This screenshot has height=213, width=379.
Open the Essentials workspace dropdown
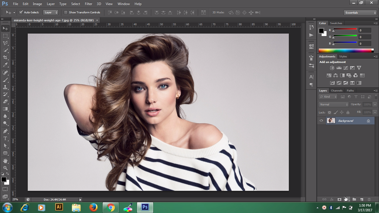click(x=360, y=13)
